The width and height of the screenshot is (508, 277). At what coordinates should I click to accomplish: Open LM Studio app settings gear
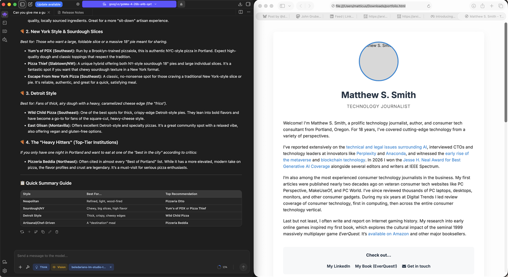click(5, 271)
